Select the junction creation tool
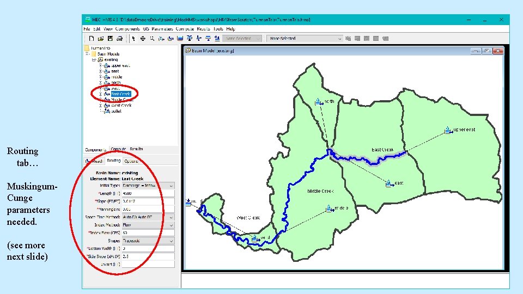This screenshot has width=523, height=294. coord(190,39)
